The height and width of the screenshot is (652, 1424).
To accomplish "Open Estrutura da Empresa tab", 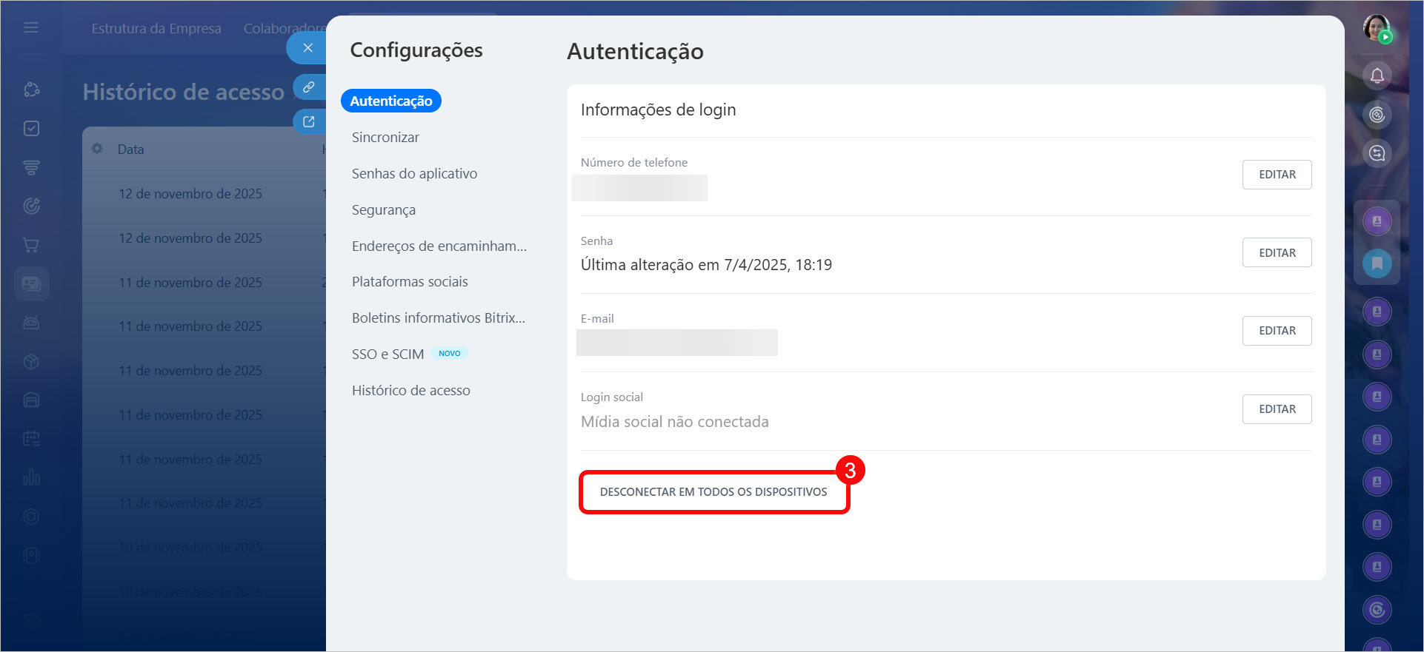I will (156, 29).
